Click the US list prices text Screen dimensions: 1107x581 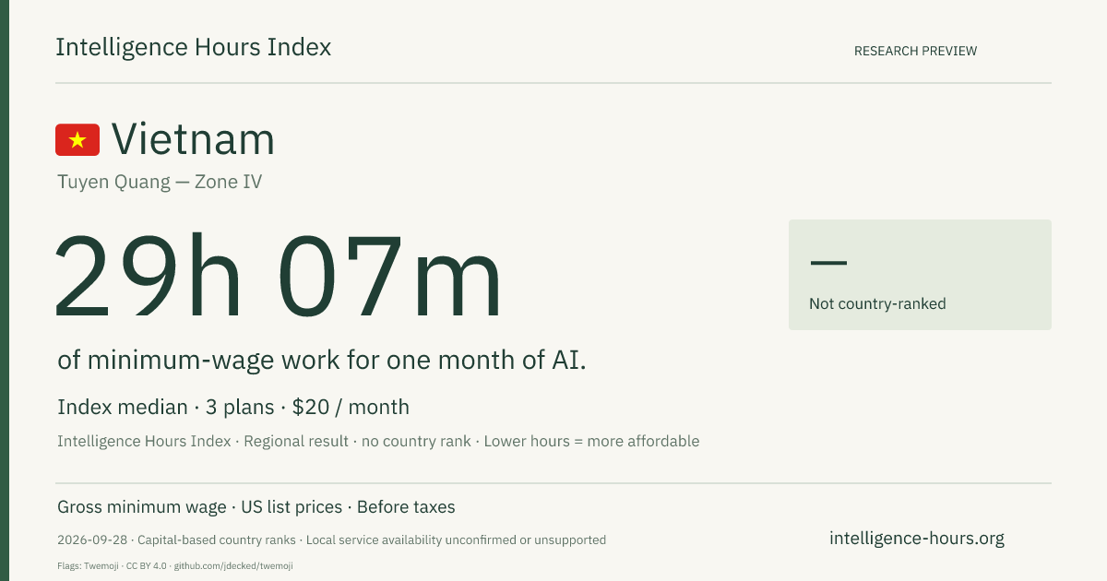pyautogui.click(x=292, y=507)
